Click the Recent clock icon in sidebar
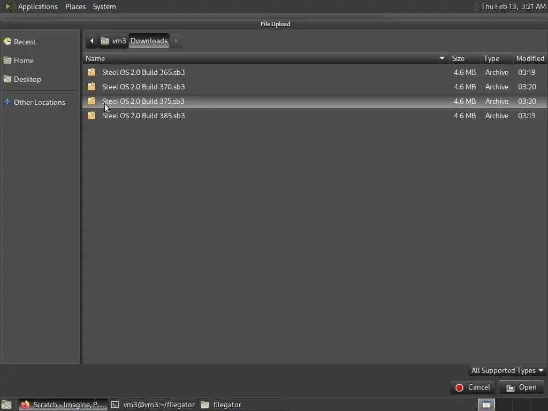 (7, 42)
